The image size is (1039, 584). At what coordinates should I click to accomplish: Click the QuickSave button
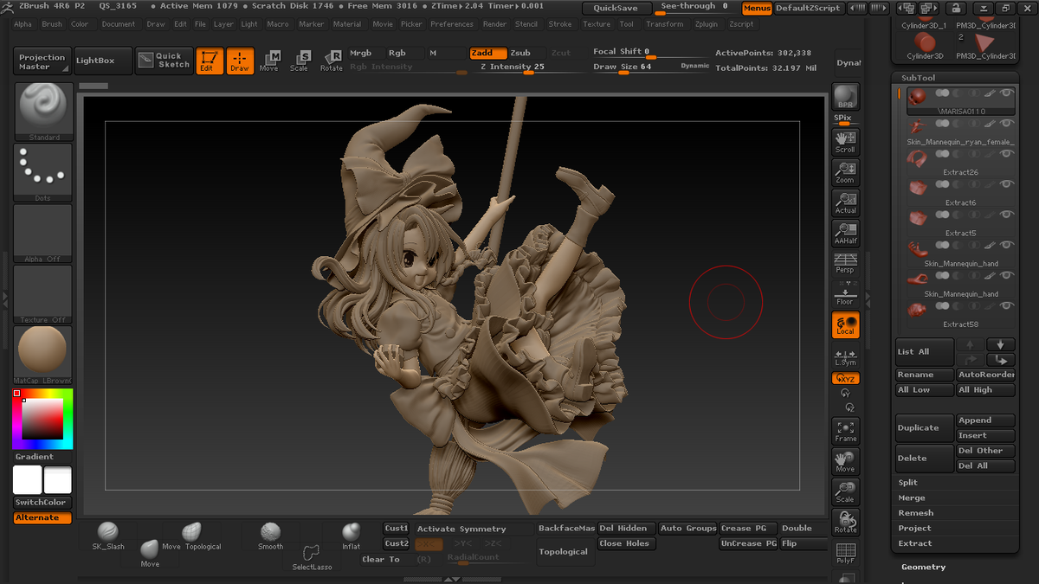tap(616, 8)
